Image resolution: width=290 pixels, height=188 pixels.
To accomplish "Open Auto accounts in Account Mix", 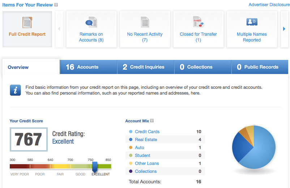I will [140, 148].
